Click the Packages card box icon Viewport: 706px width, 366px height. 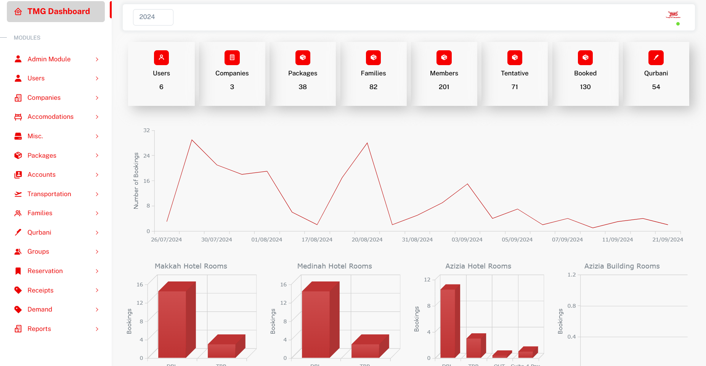[303, 58]
